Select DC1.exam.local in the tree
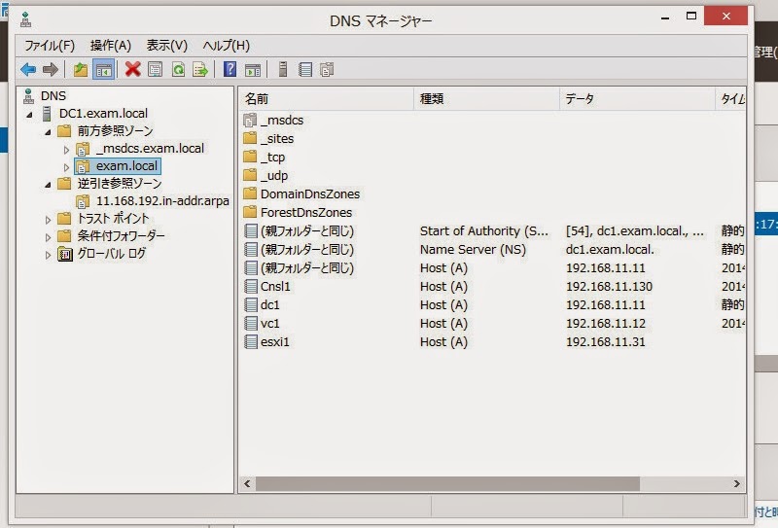This screenshot has width=778, height=528. pyautogui.click(x=103, y=113)
